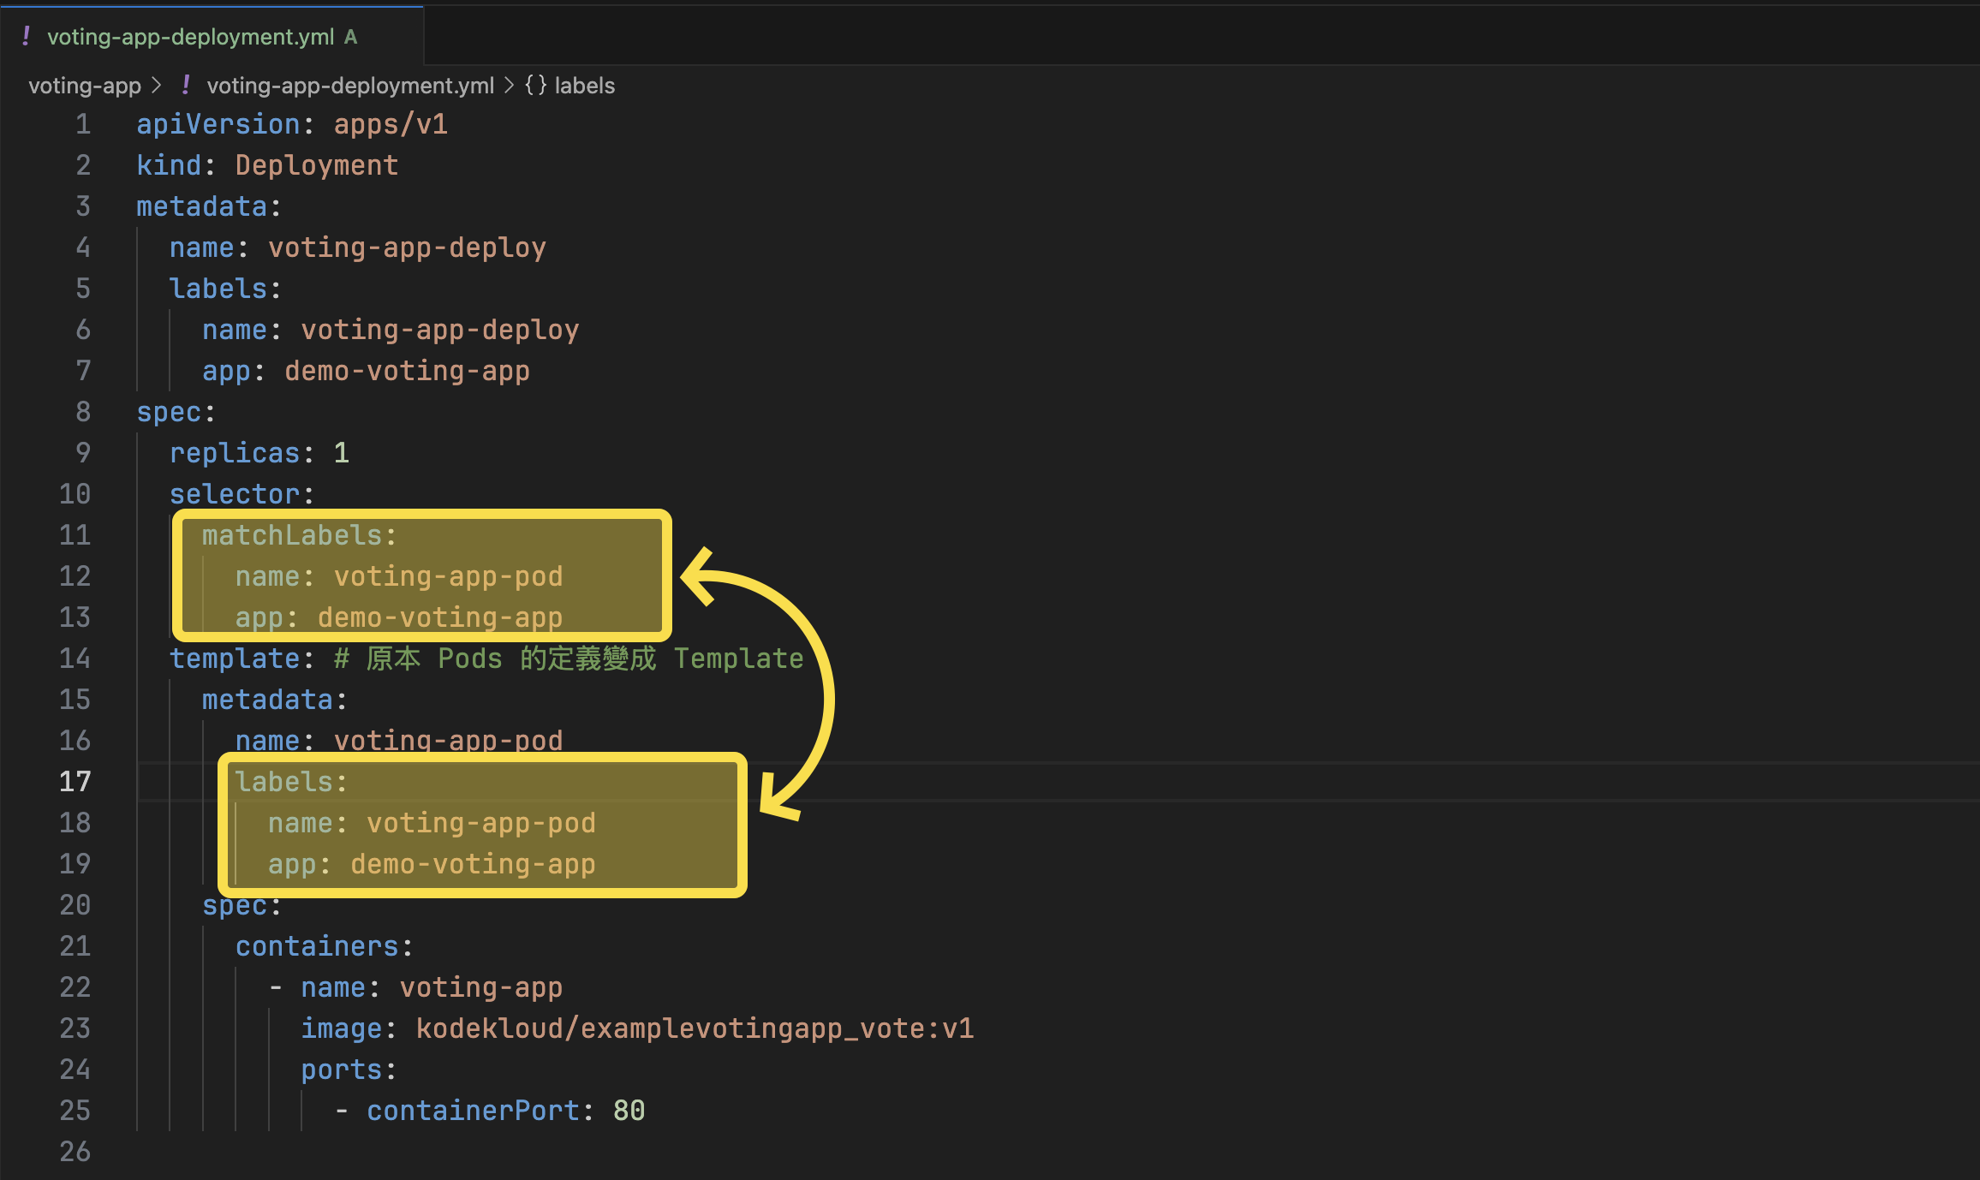Viewport: 1980px width, 1180px height.
Task: Click line number 26 in the gutter
Action: 75,1152
